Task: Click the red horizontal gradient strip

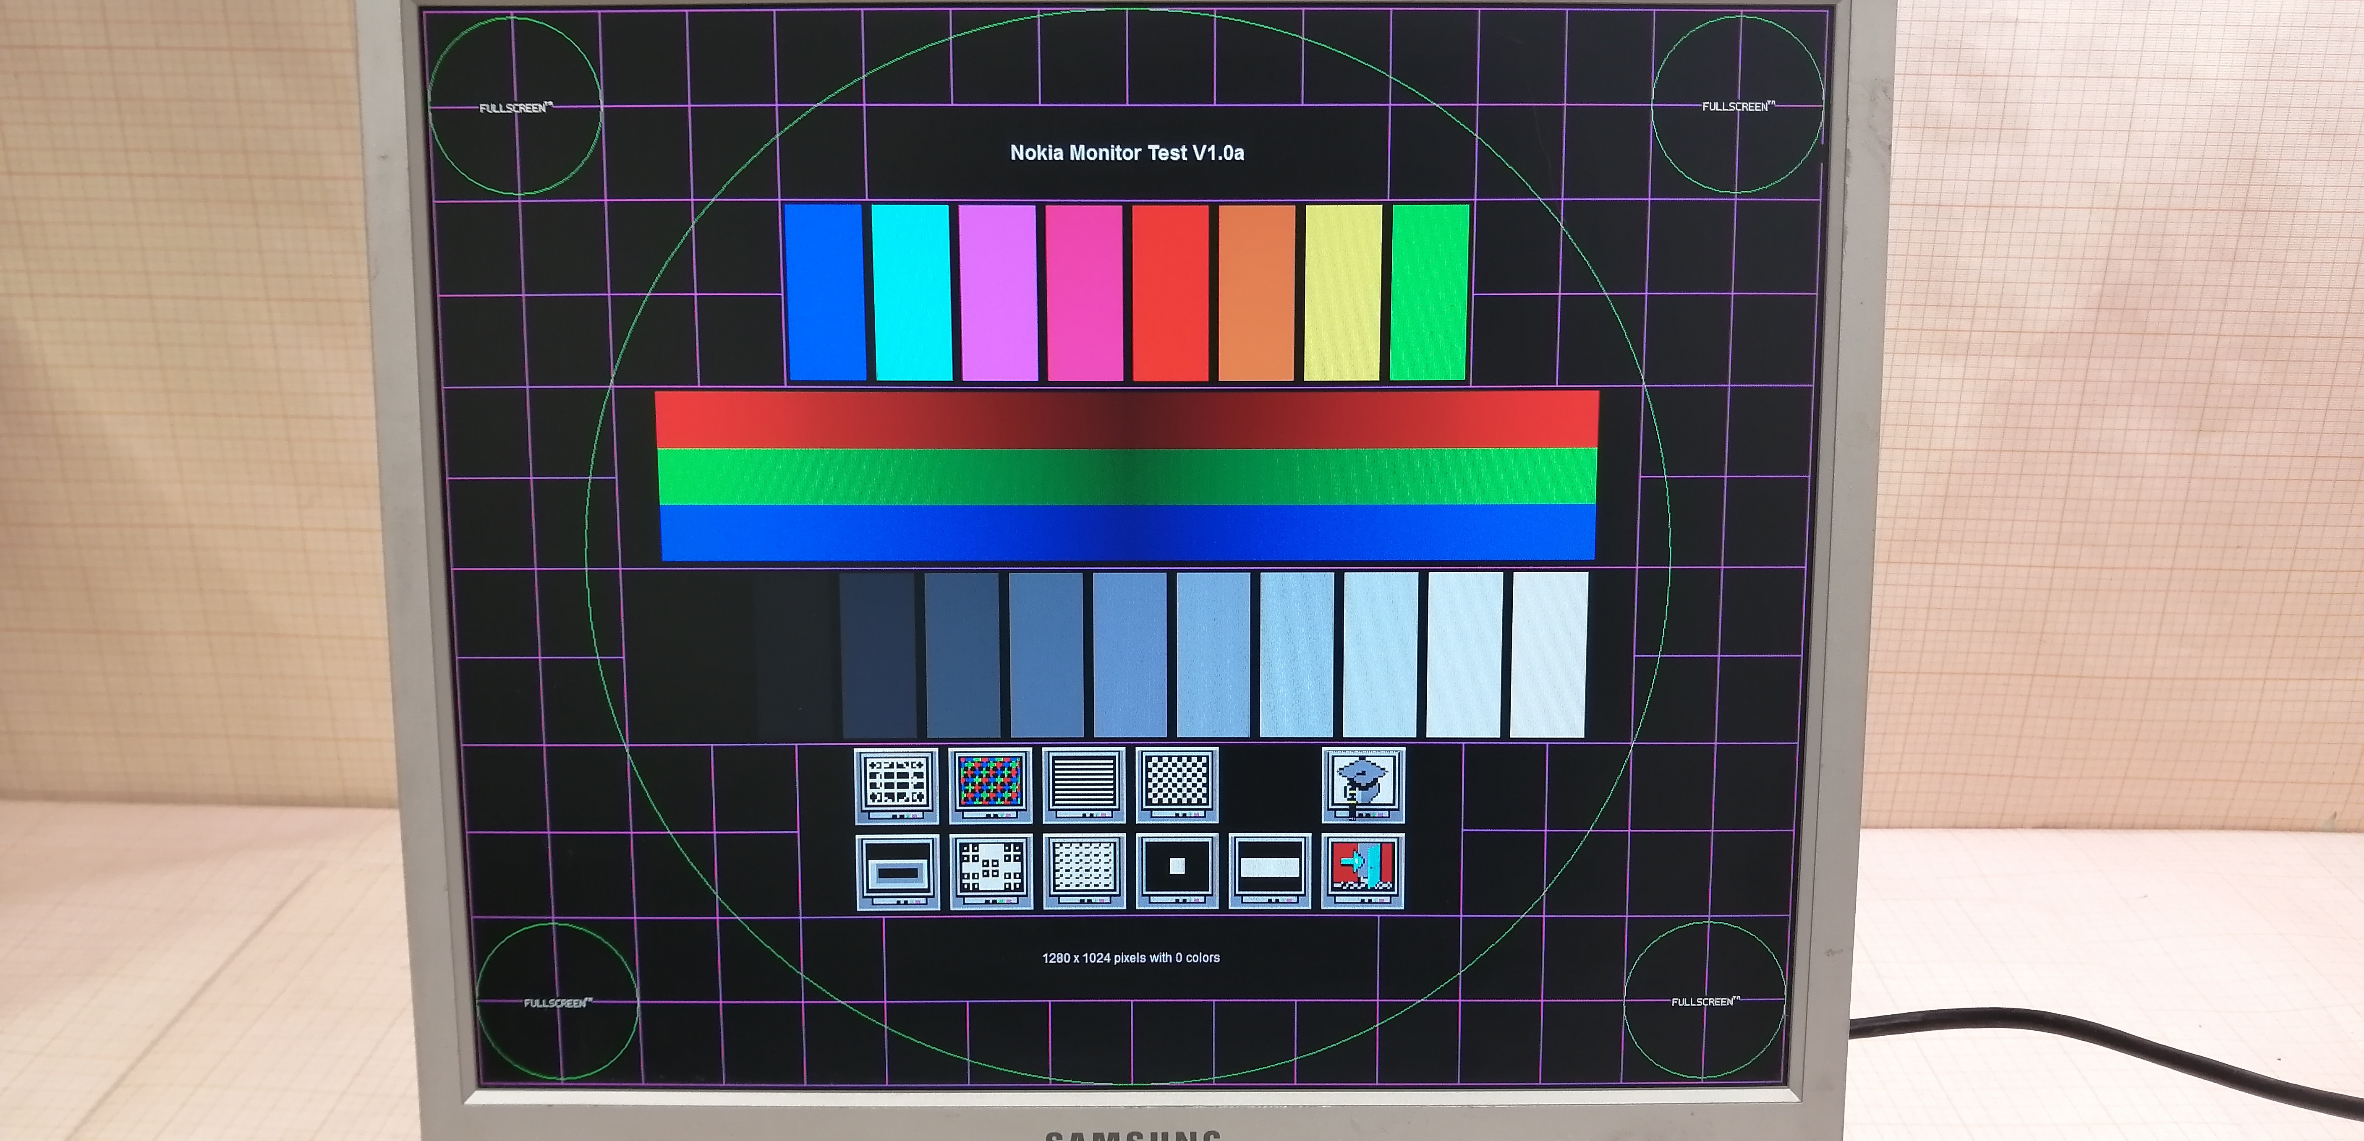Action: [x=1128, y=420]
